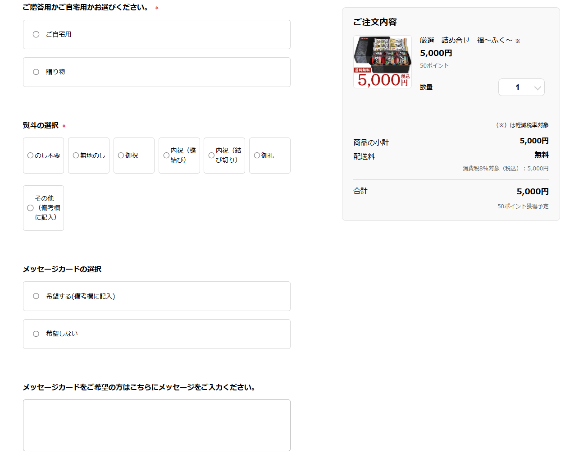Pick the 無地のし radio button
588x463 pixels.
click(76, 156)
